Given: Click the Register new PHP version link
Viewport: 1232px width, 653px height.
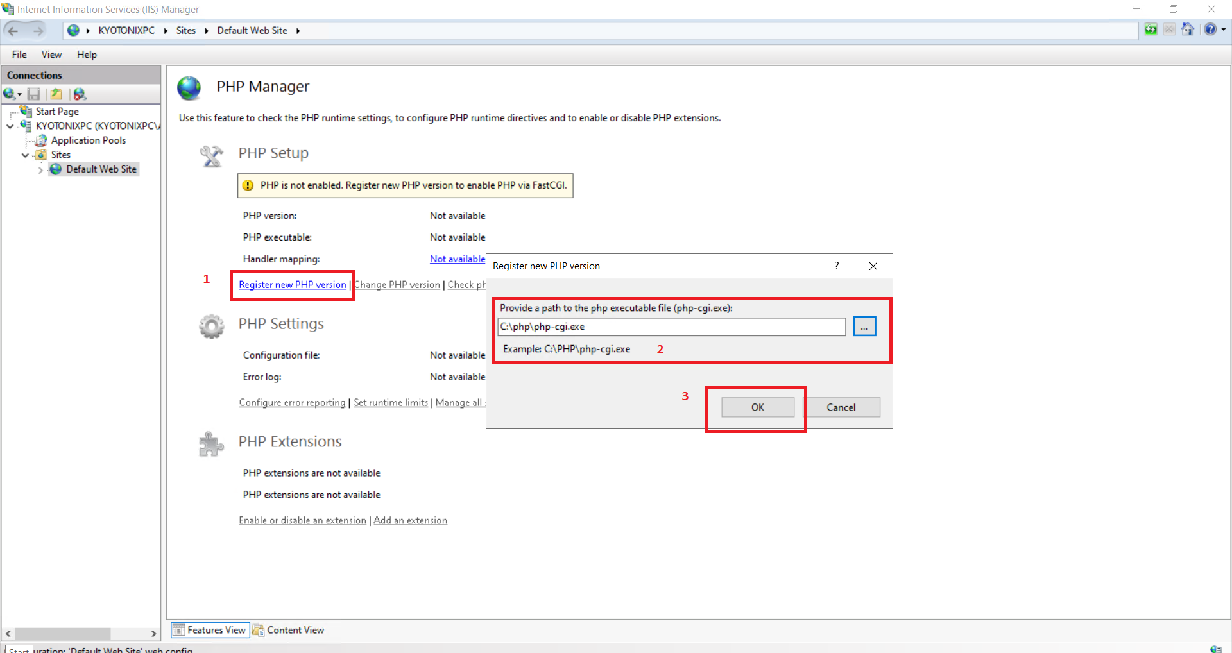Looking at the screenshot, I should pos(293,285).
